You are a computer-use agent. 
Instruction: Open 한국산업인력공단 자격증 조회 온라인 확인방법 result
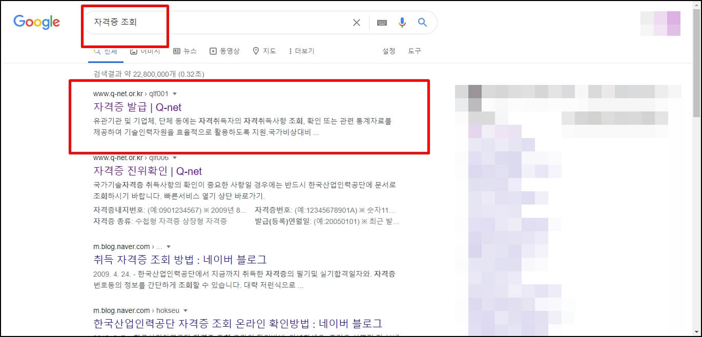pos(238,323)
